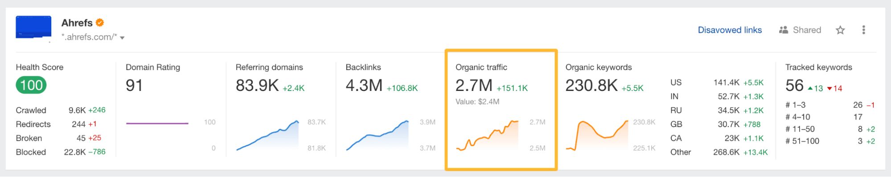
Task: Click the Organic traffic heading
Action: [x=481, y=67]
